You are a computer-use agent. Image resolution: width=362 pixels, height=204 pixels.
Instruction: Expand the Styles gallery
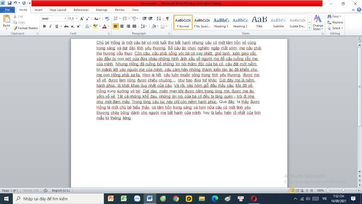click(x=309, y=28)
